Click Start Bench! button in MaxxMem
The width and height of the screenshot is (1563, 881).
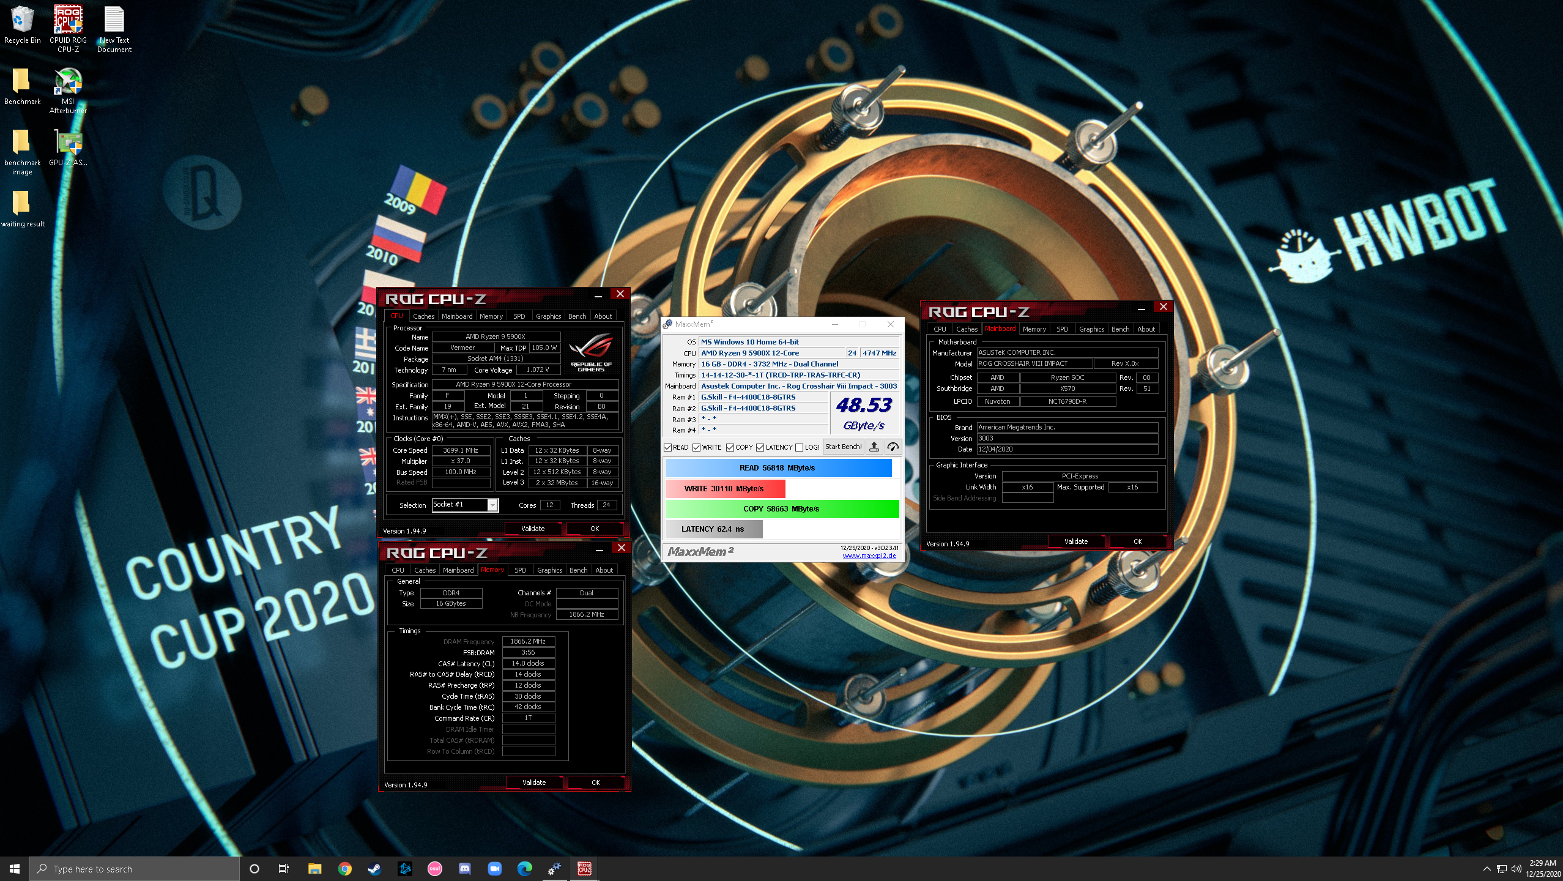click(843, 447)
